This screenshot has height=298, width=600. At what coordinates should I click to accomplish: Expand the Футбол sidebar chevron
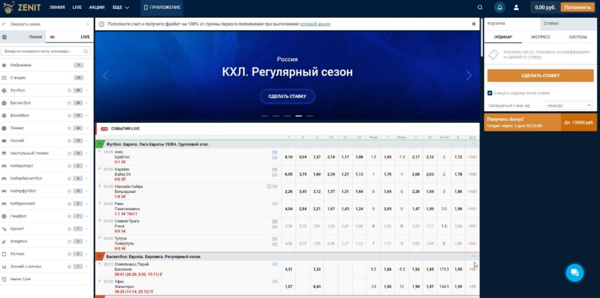pyautogui.click(x=87, y=90)
